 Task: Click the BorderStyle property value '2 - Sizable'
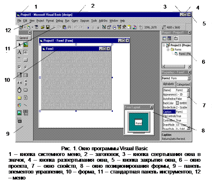[181, 108]
